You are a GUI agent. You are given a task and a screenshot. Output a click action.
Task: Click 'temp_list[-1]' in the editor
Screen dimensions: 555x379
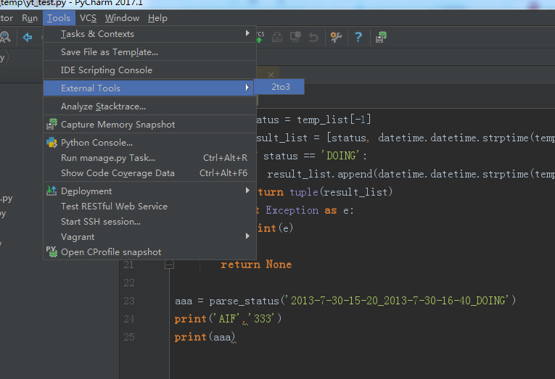334,120
